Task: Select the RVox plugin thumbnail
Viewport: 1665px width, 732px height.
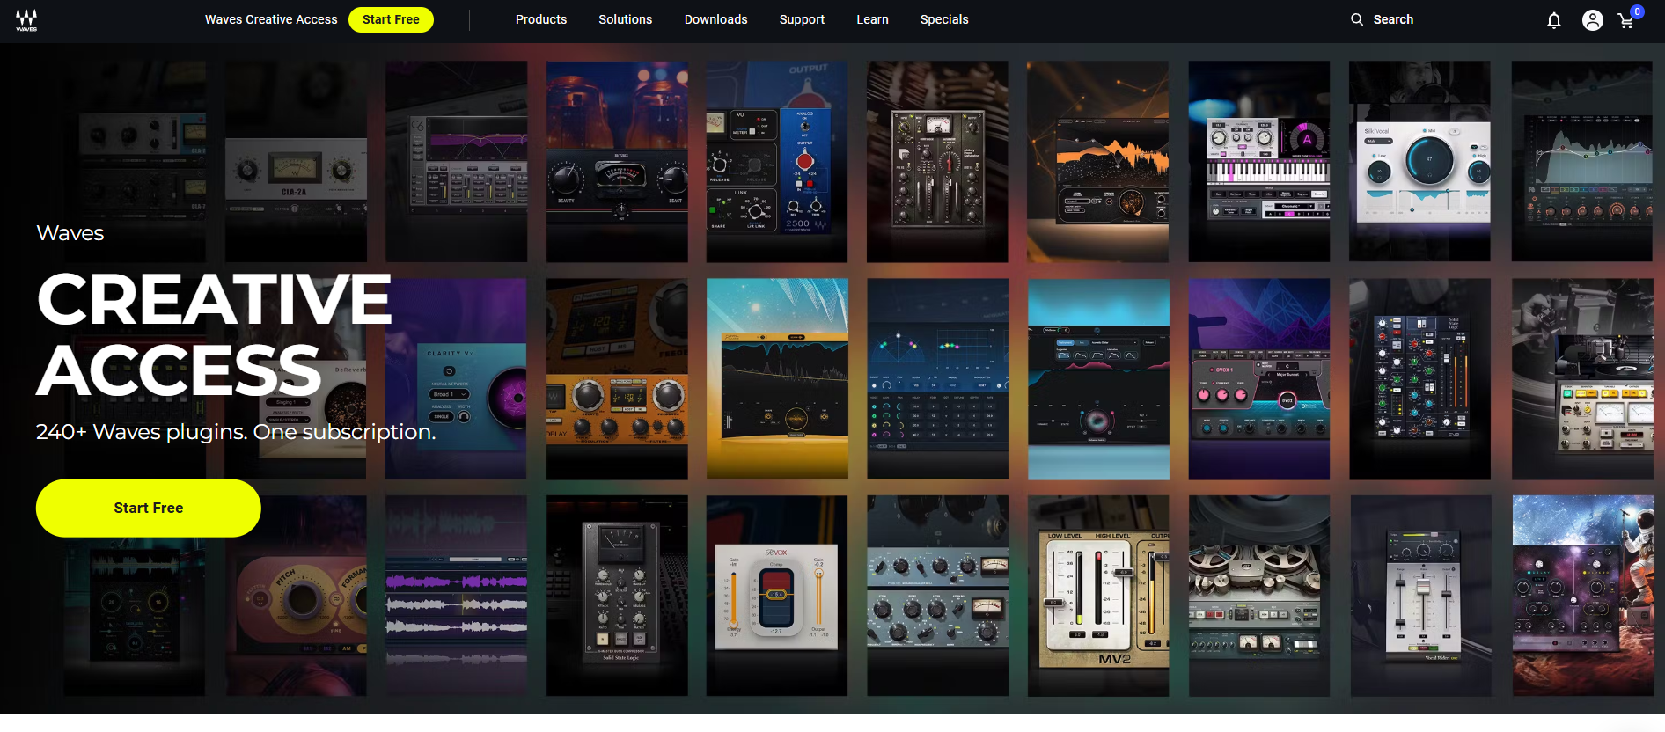Action: (777, 596)
